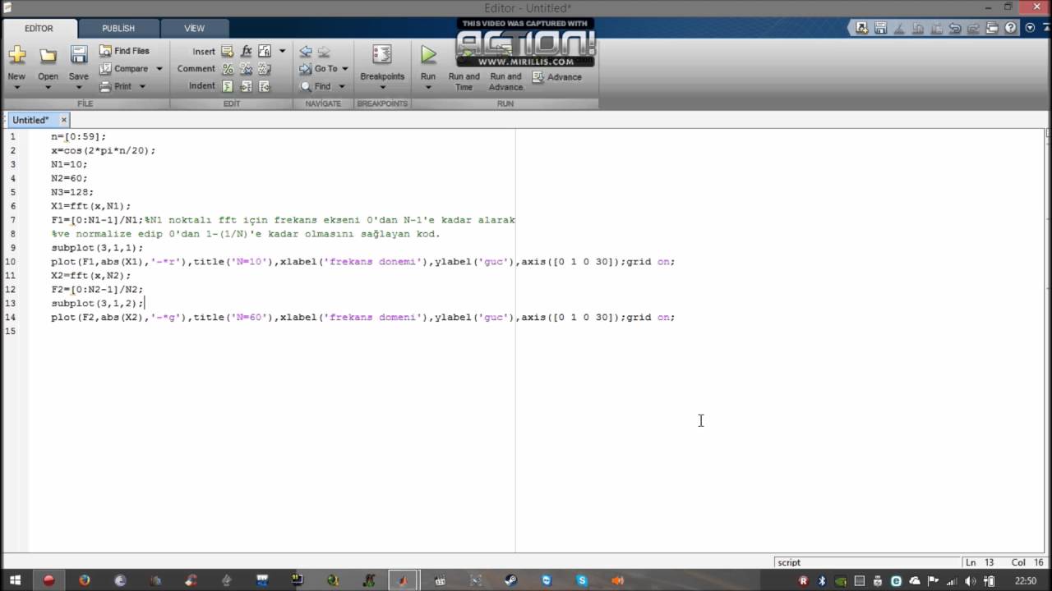The width and height of the screenshot is (1052, 591).
Task: Open Skype from the taskbar
Action: (582, 580)
